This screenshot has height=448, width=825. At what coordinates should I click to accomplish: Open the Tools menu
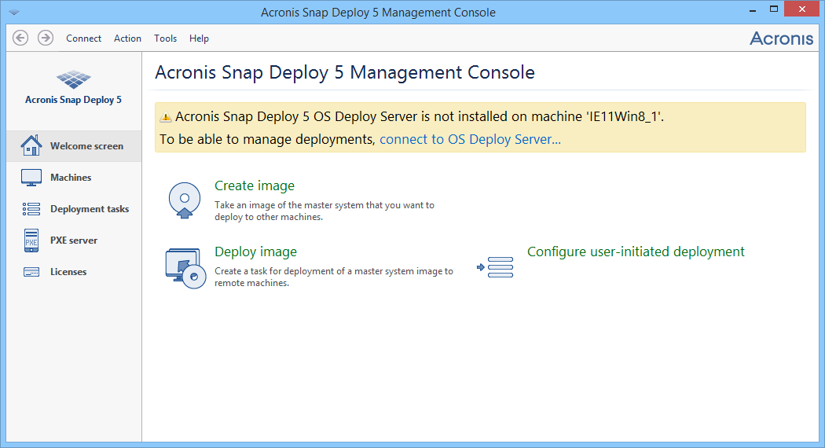click(x=165, y=39)
